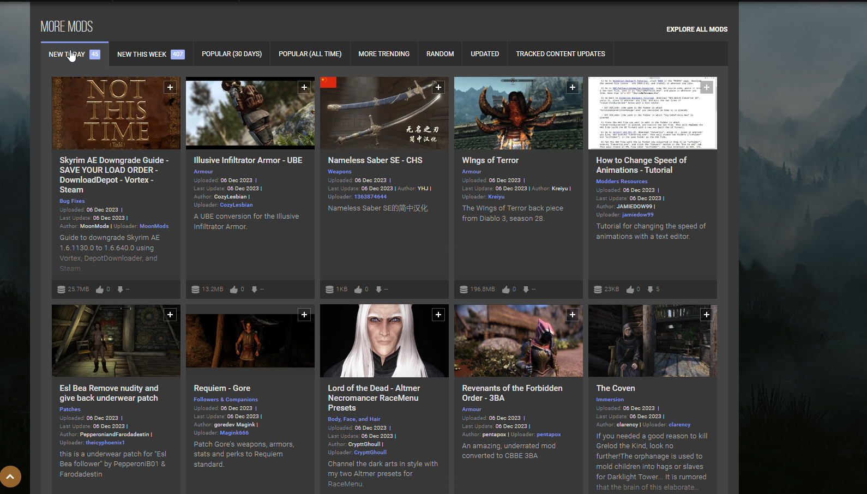Open the Lord of the Dead thumbnail image

click(384, 341)
